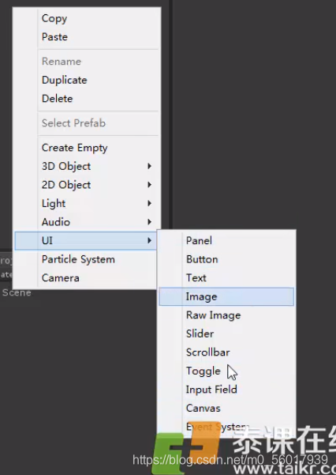Open the Light submenu arrow

click(x=149, y=203)
